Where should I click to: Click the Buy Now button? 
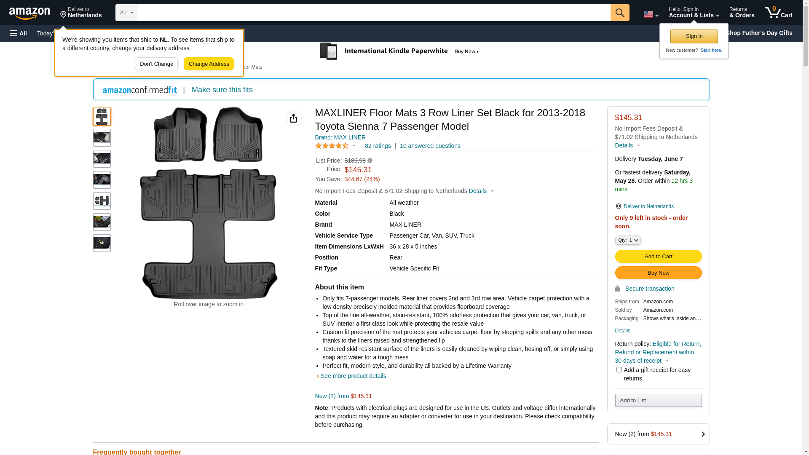point(658,273)
